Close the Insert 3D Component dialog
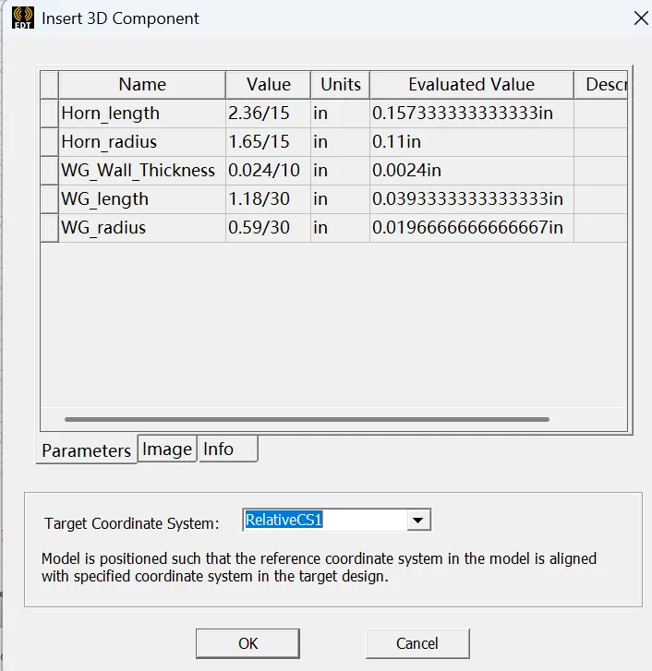652x671 pixels. pos(640,18)
